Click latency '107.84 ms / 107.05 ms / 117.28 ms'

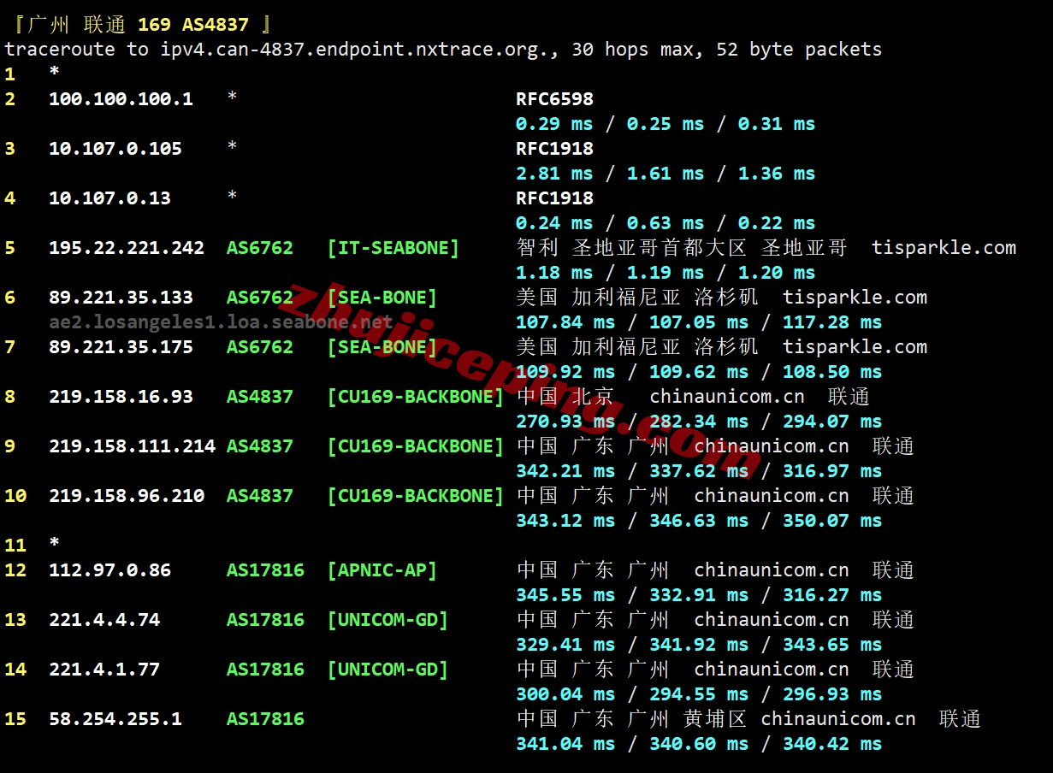click(x=699, y=322)
